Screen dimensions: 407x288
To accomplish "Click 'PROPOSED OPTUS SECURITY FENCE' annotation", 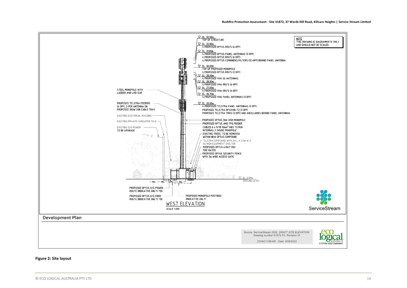I will pyautogui.click(x=222, y=155).
